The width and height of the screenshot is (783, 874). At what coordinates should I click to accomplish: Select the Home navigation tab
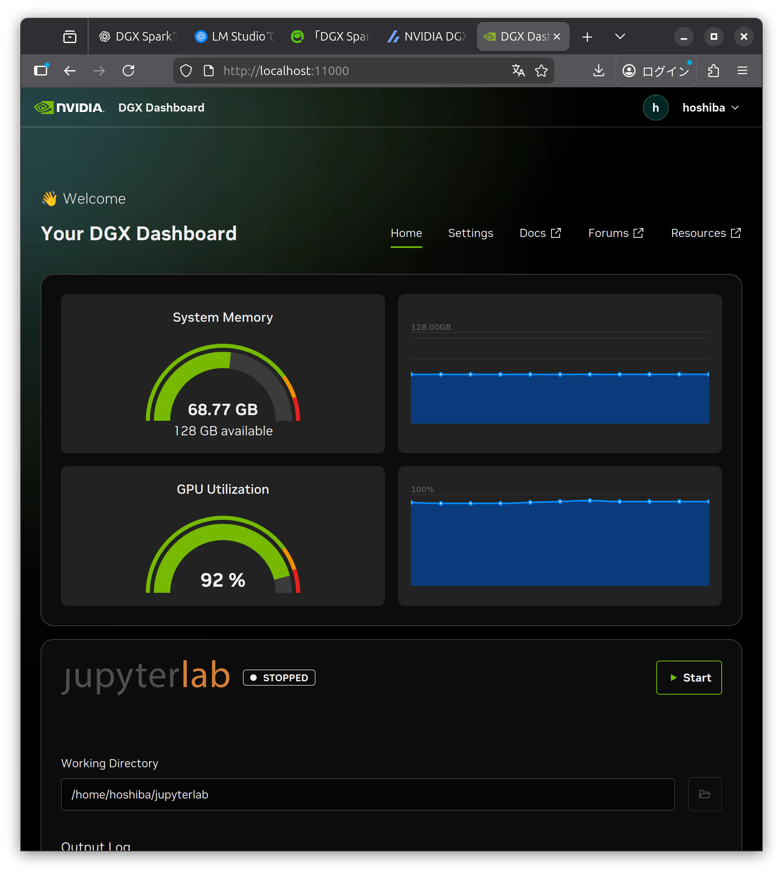tap(406, 233)
